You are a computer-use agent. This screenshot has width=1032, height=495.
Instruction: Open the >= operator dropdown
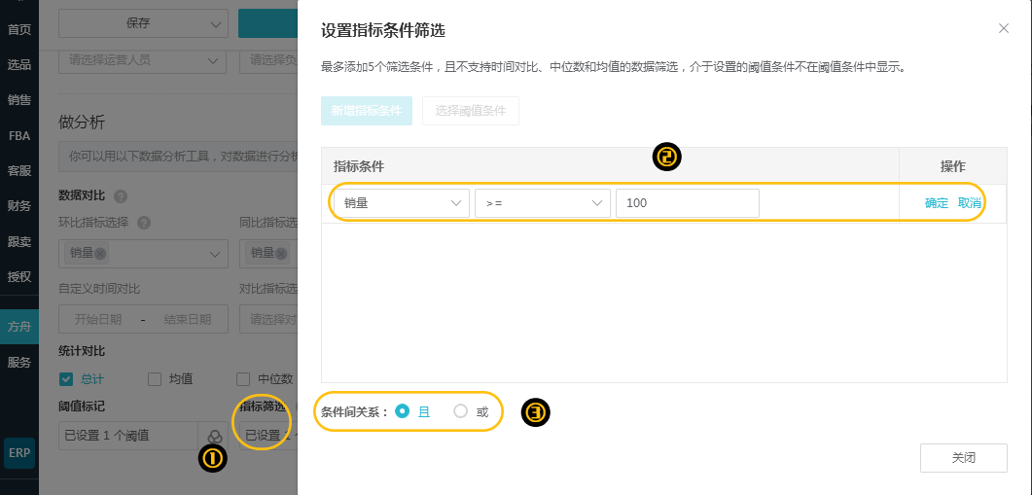coord(543,202)
